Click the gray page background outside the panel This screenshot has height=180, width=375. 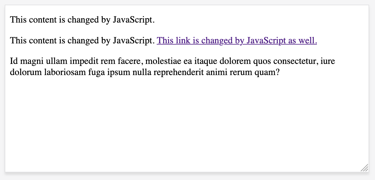(x=372, y=88)
